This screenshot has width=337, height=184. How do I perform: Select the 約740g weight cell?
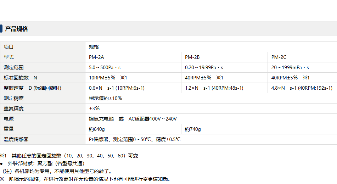193,129
